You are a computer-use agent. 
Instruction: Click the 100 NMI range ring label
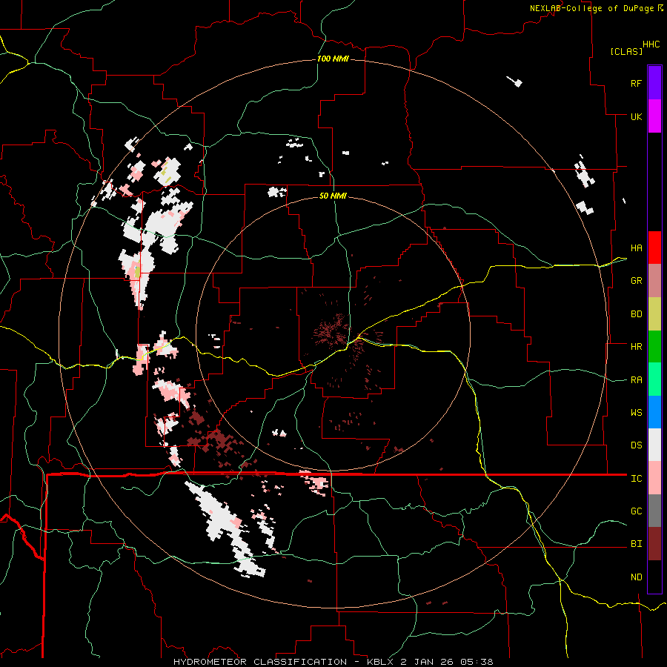pyautogui.click(x=333, y=59)
